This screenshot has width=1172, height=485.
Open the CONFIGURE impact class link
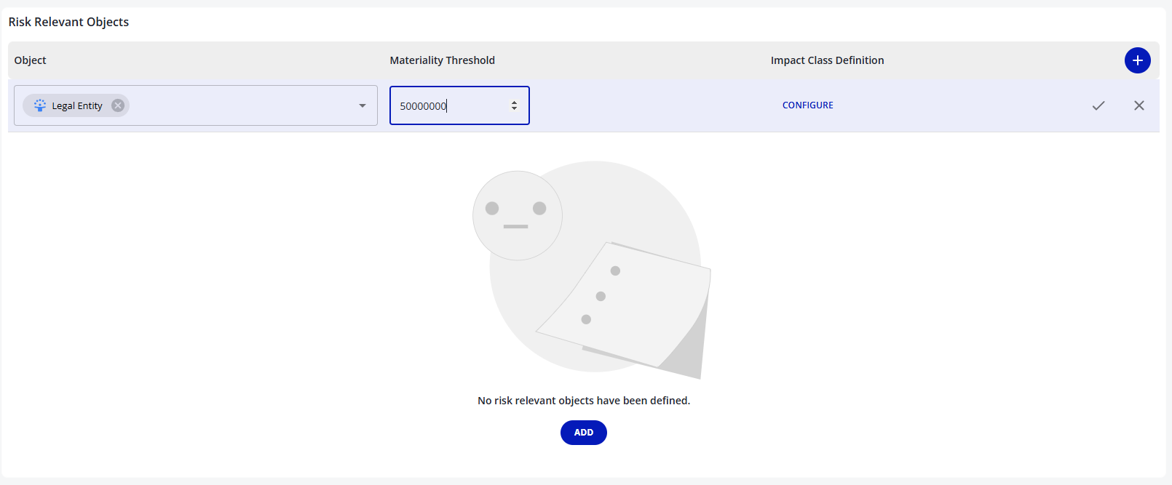807,105
